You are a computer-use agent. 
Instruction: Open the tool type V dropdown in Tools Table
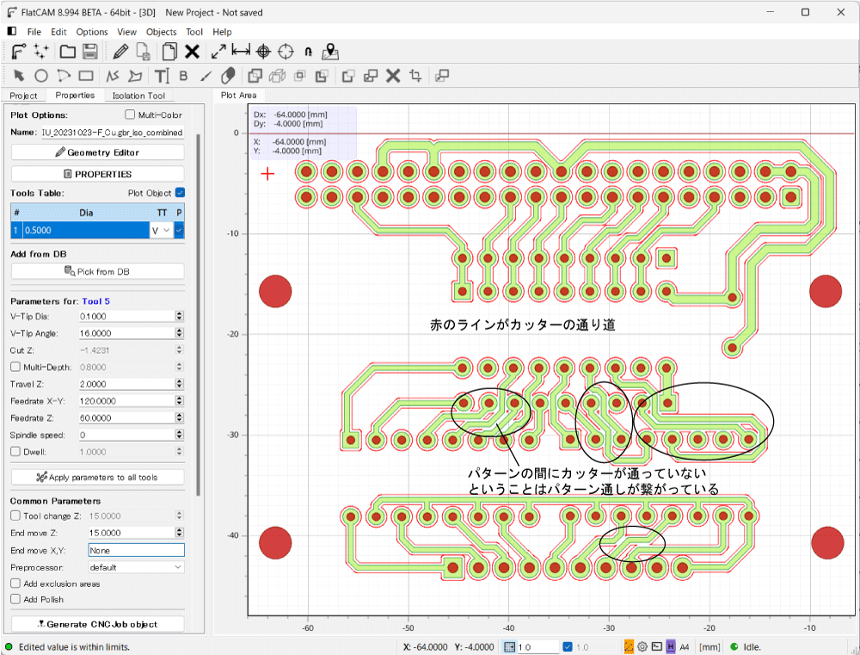pyautogui.click(x=161, y=231)
